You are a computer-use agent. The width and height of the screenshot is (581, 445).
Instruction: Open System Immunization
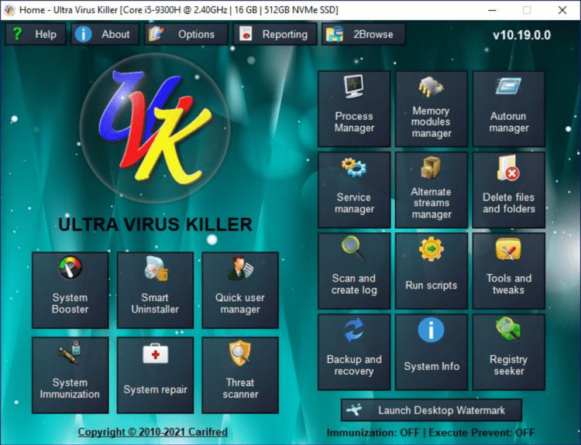pos(70,375)
